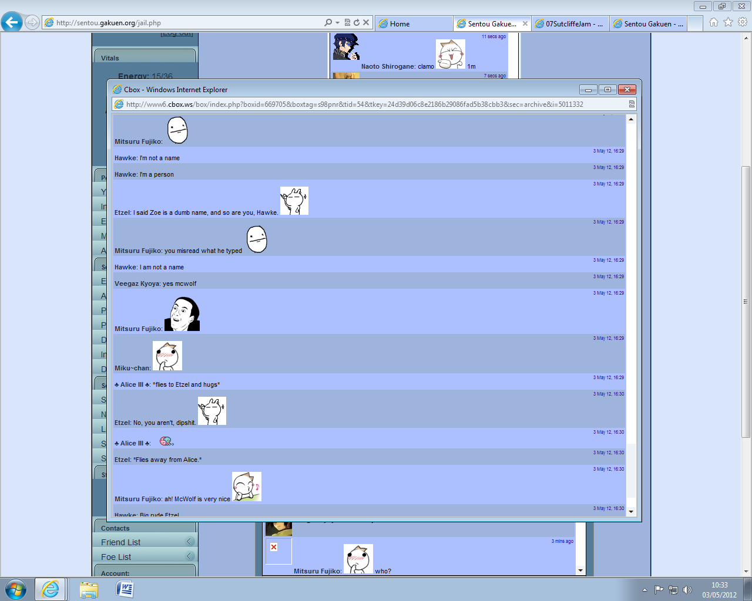This screenshot has width=752, height=601.
Task: Open the Foe List link
Action: (x=116, y=557)
